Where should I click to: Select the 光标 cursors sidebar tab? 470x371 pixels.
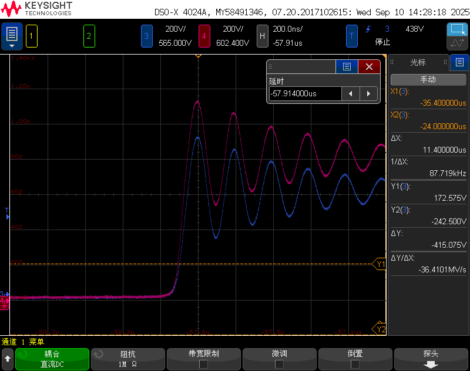(418, 62)
